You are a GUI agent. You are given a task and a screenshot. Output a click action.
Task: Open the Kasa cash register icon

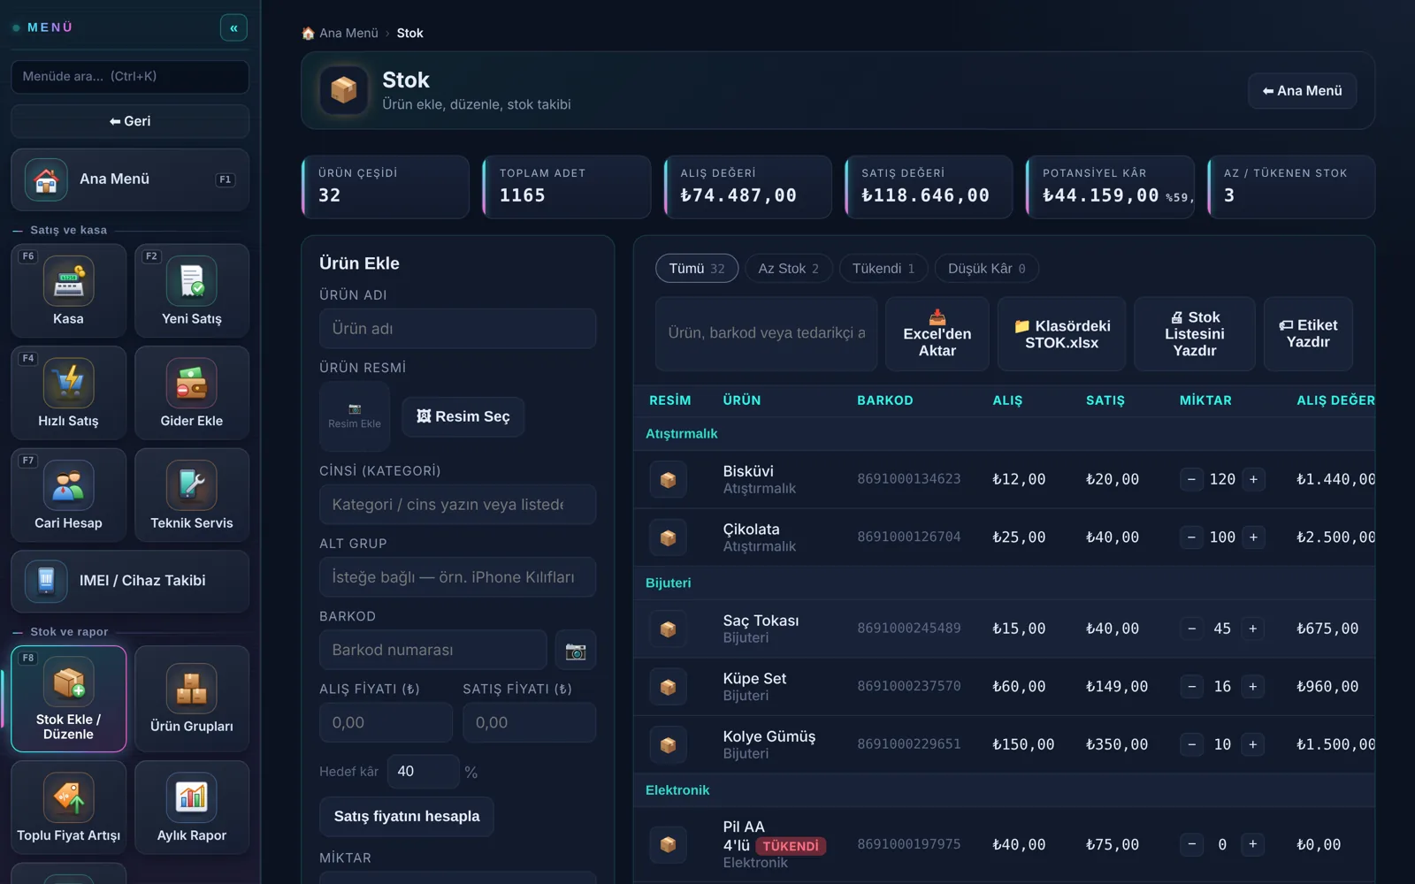pos(68,291)
